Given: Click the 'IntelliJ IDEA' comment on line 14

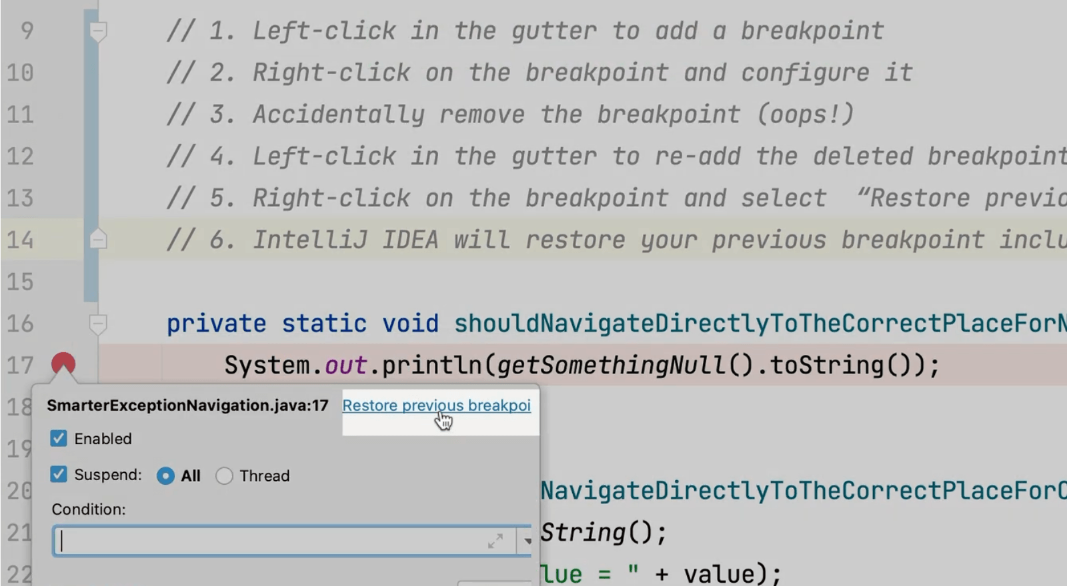Looking at the screenshot, I should click(345, 240).
